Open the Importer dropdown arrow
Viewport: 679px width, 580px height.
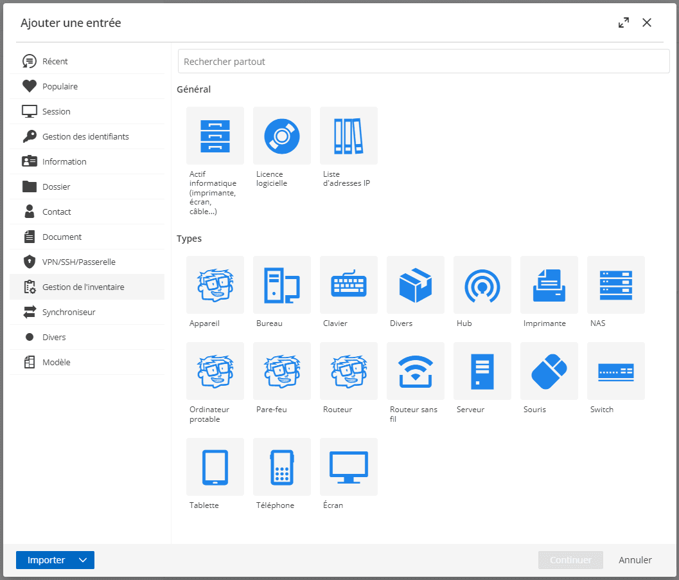[x=83, y=560]
